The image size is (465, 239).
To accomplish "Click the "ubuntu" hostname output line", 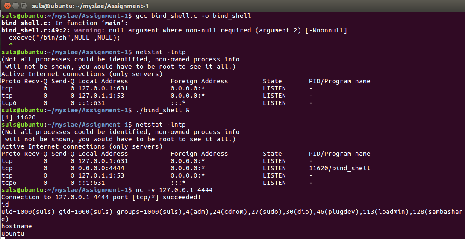I will [x=13, y=233].
